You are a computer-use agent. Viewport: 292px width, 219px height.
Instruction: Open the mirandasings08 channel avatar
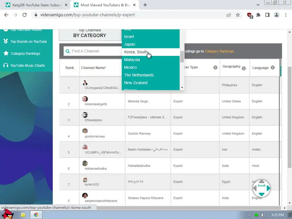click(x=85, y=99)
